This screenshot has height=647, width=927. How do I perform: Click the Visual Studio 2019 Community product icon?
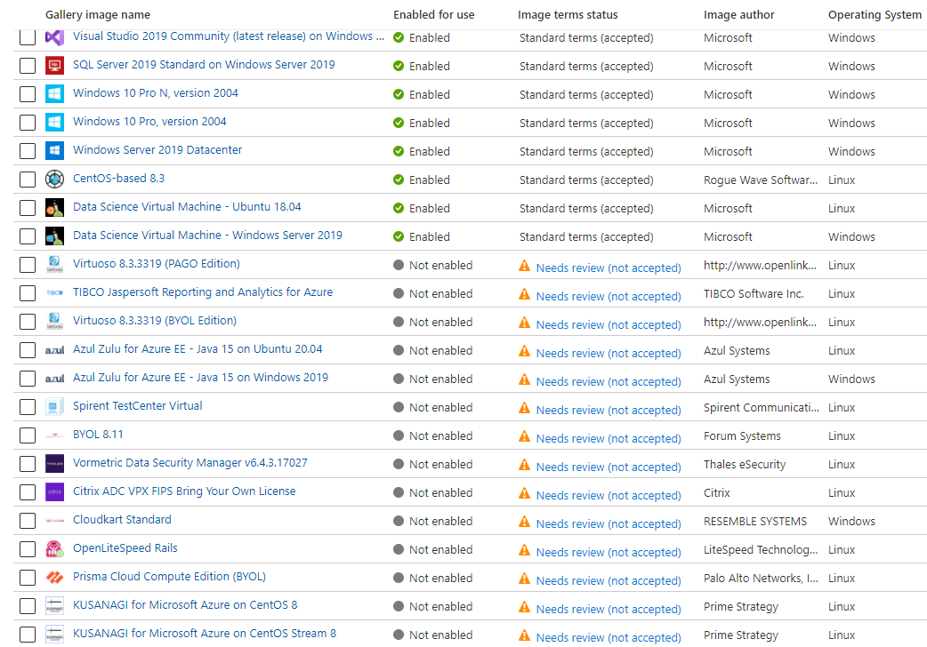click(54, 37)
